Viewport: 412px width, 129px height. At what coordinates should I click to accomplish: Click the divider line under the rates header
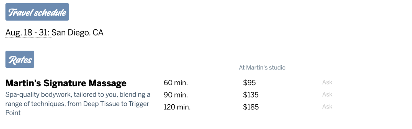point(203,75)
